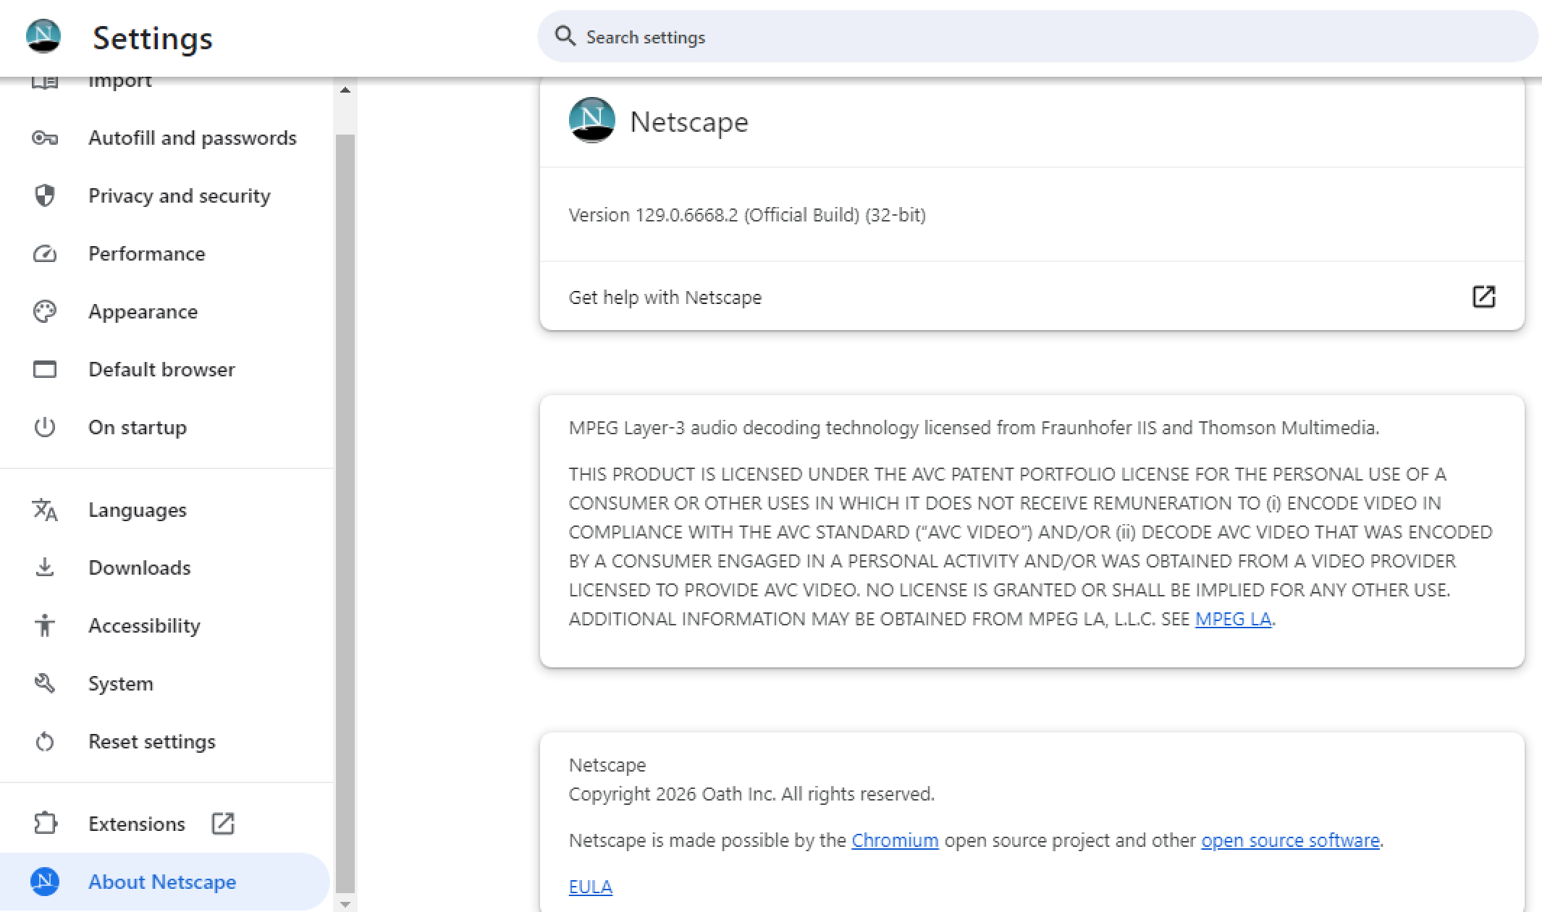1542x912 pixels.
Task: Open the About Netscape section
Action: point(161,882)
